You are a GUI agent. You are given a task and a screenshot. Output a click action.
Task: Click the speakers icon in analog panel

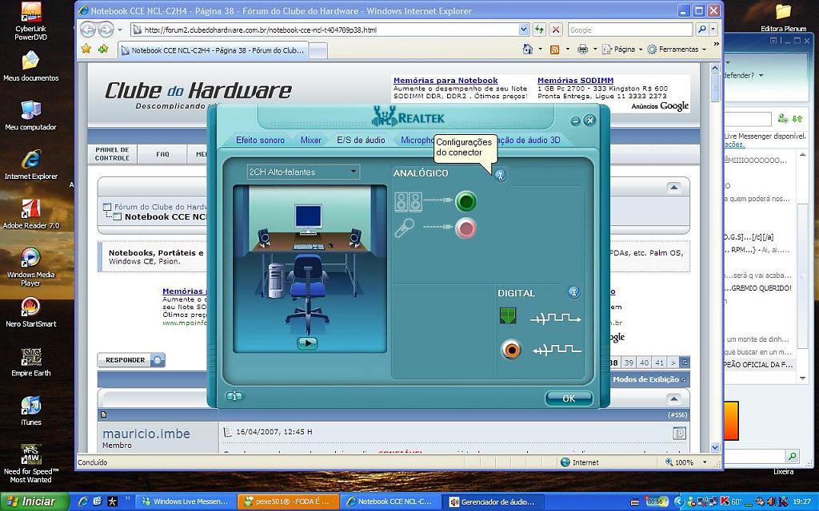pos(409,202)
